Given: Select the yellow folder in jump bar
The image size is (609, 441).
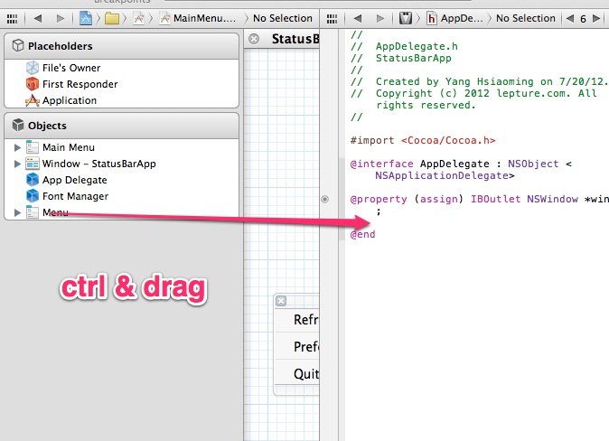Looking at the screenshot, I should pyautogui.click(x=112, y=18).
